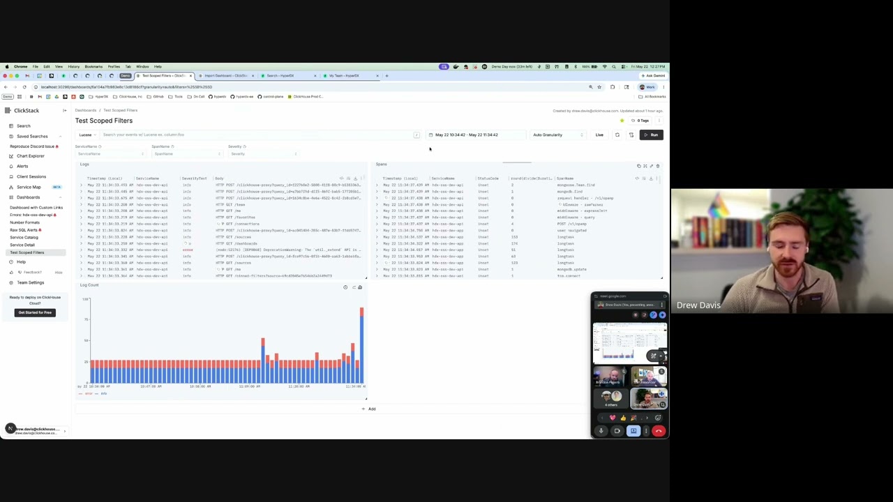Screen dimensions: 893x502
Task: Open browser extensions puzzle icon
Action: click(x=613, y=87)
